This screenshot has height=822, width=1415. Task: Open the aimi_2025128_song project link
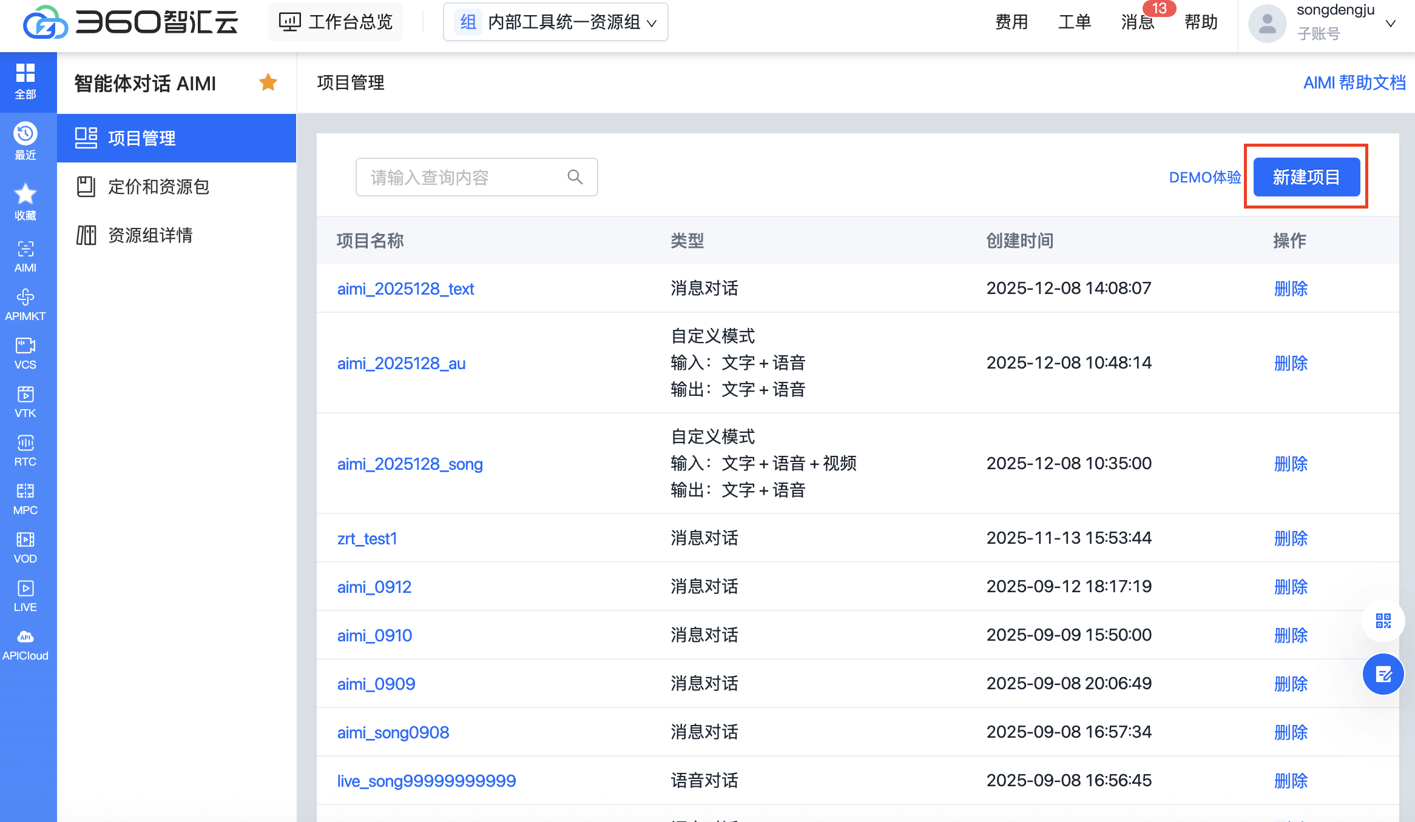pyautogui.click(x=410, y=464)
